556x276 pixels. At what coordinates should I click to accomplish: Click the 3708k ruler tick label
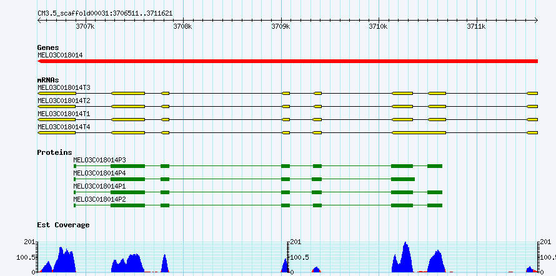tap(182, 26)
